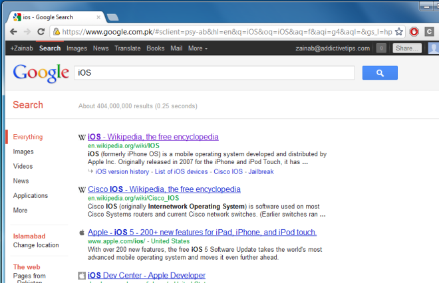Click the en.wikipedia.org/wiki/IOS green URL
The image size is (439, 283).
124,145
